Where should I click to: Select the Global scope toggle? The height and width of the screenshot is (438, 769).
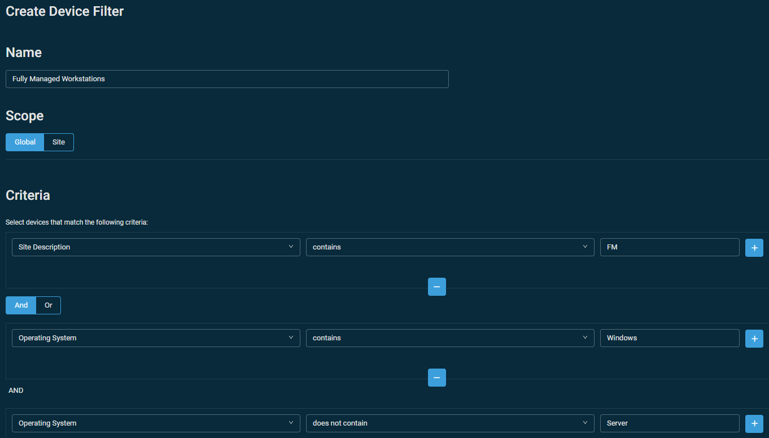[x=24, y=142]
